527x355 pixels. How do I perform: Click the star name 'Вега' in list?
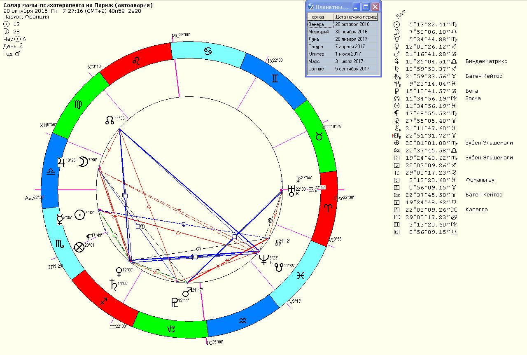click(x=472, y=91)
